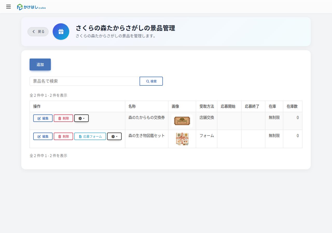Click the 店舗交換 cell
This screenshot has height=233, width=332.
(206, 121)
